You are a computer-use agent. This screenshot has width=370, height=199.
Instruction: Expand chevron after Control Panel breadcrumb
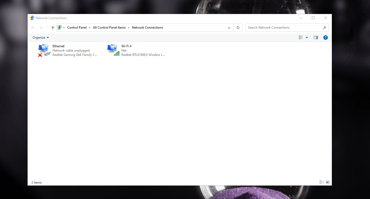[90, 28]
